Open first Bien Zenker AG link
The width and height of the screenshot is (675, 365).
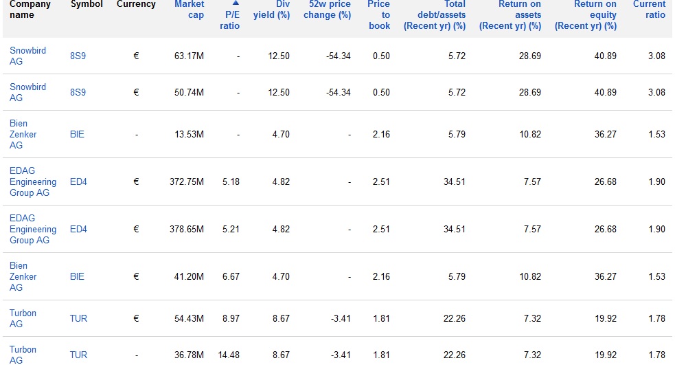23,134
